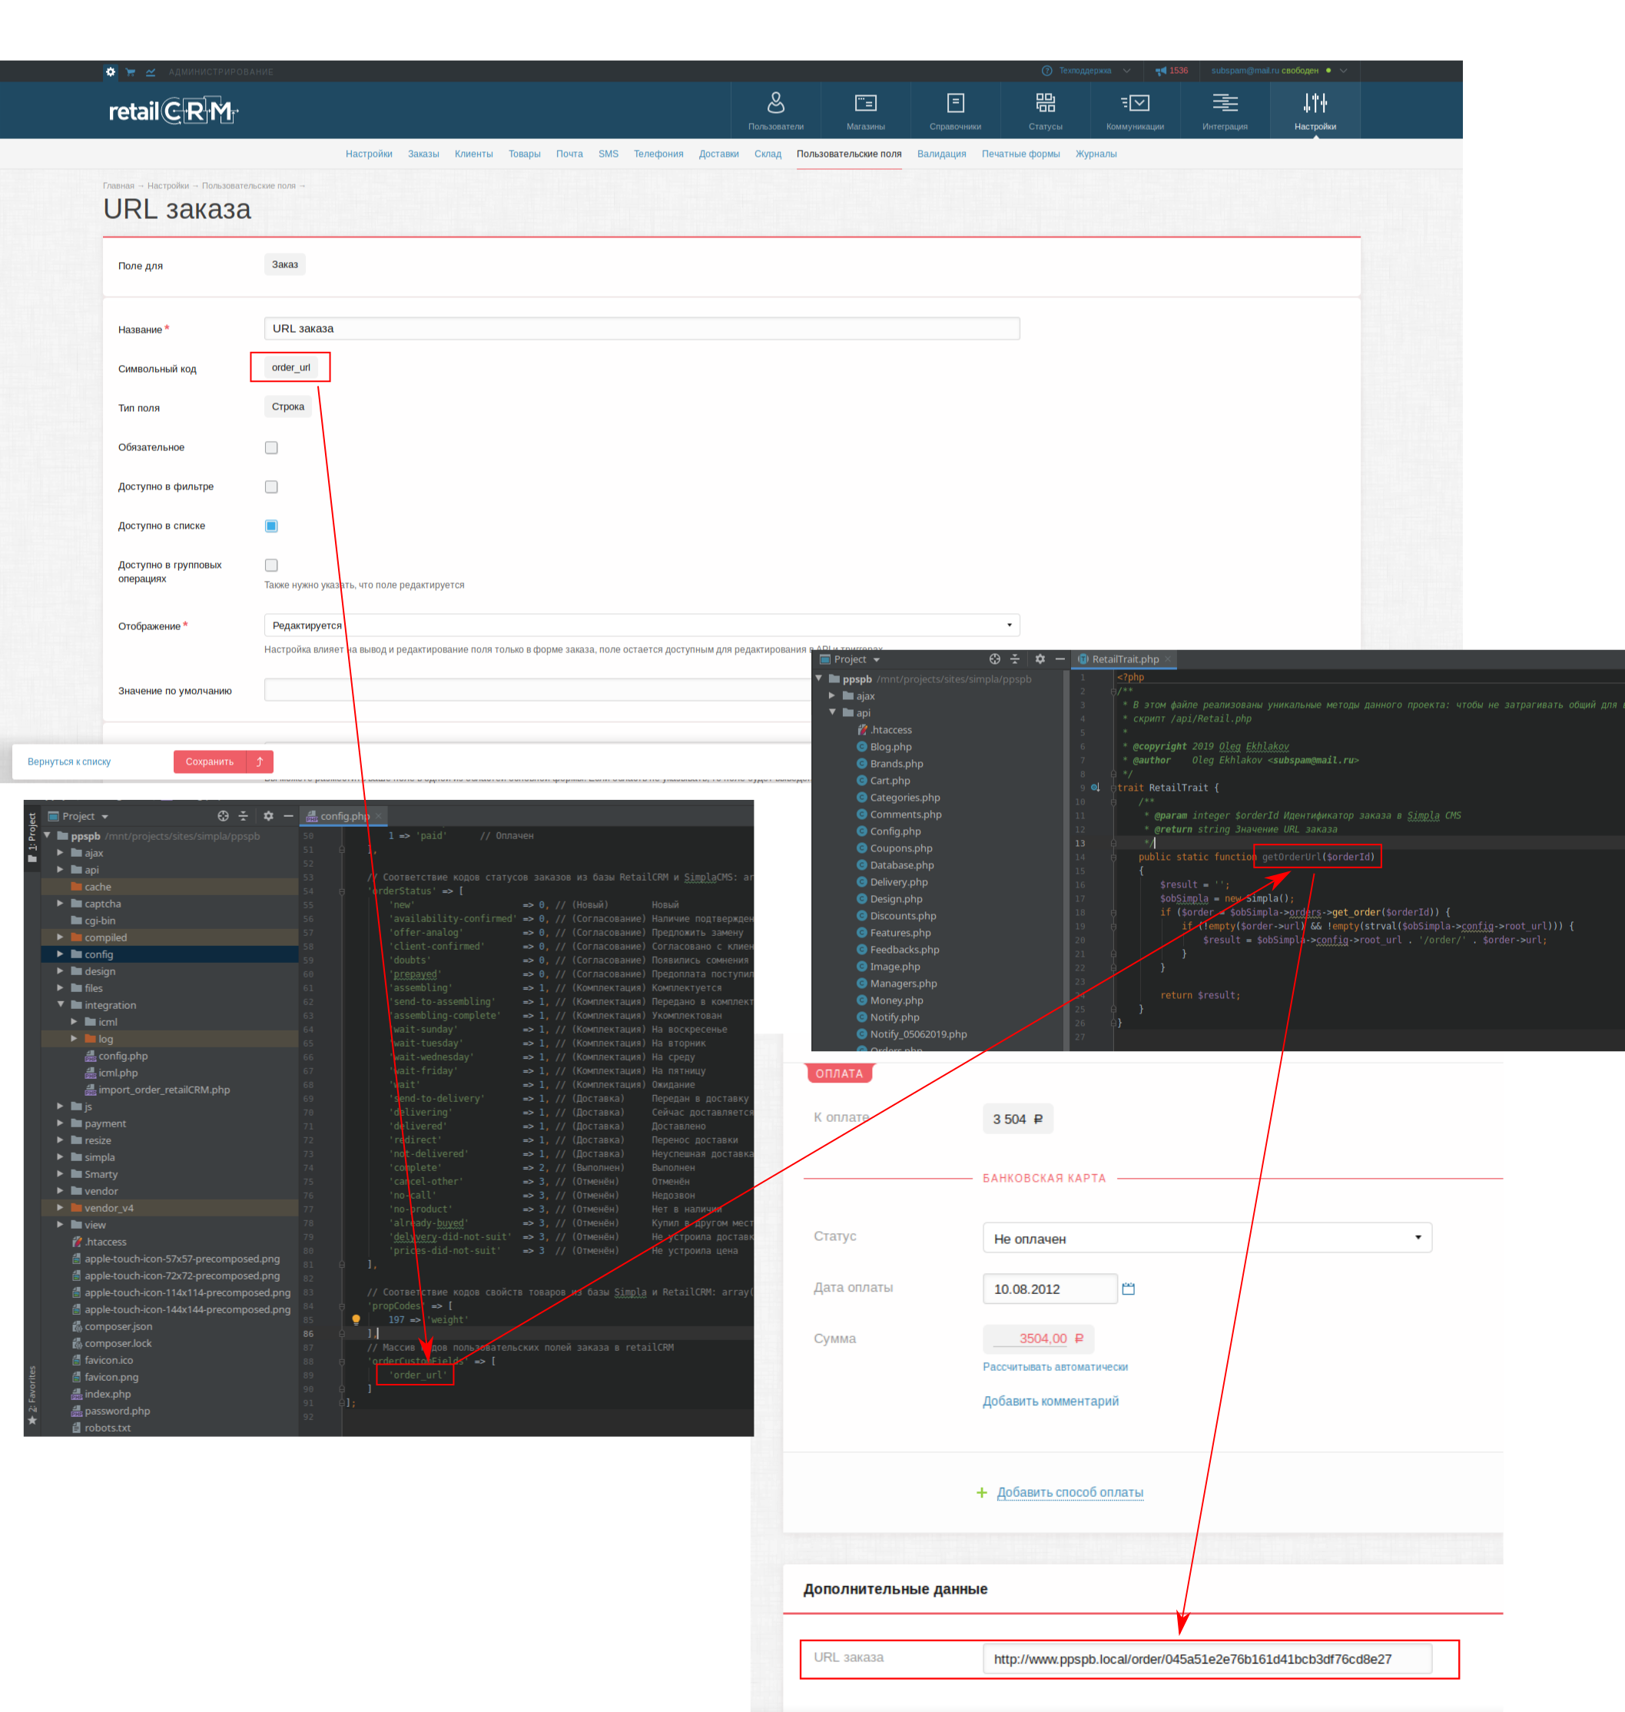Image resolution: width=1625 pixels, height=1712 pixels.
Task: Click the Сохранить button
Action: (x=210, y=761)
